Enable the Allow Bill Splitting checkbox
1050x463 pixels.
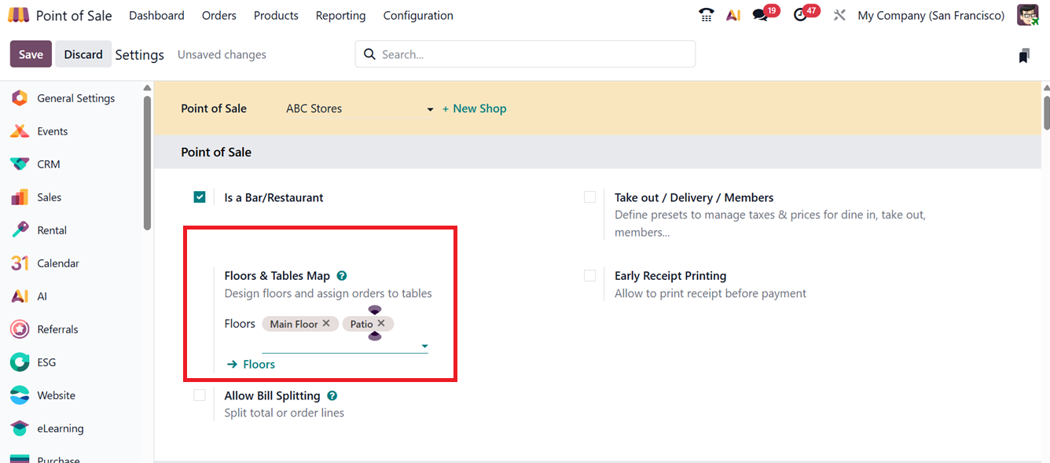coord(200,395)
